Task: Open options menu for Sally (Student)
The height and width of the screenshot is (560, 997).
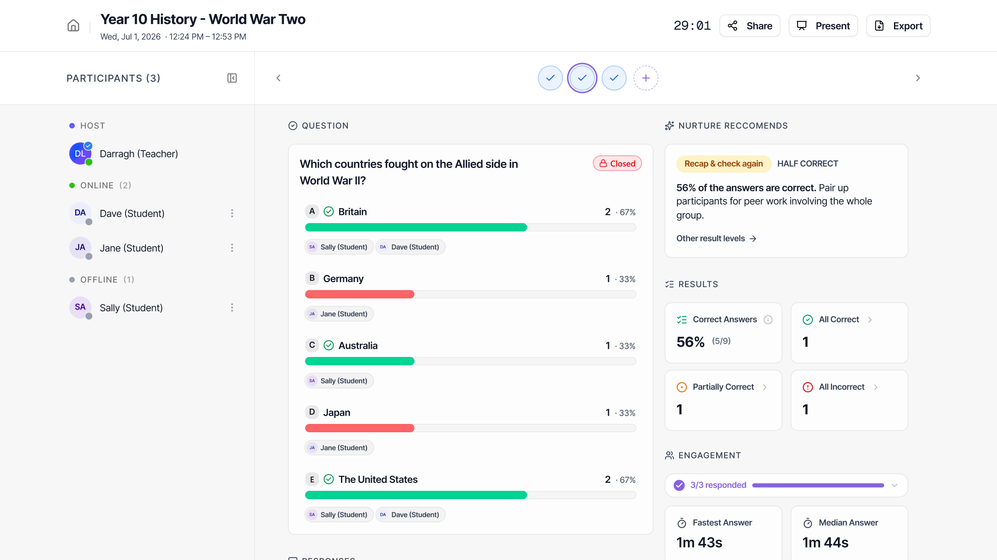Action: (232, 307)
